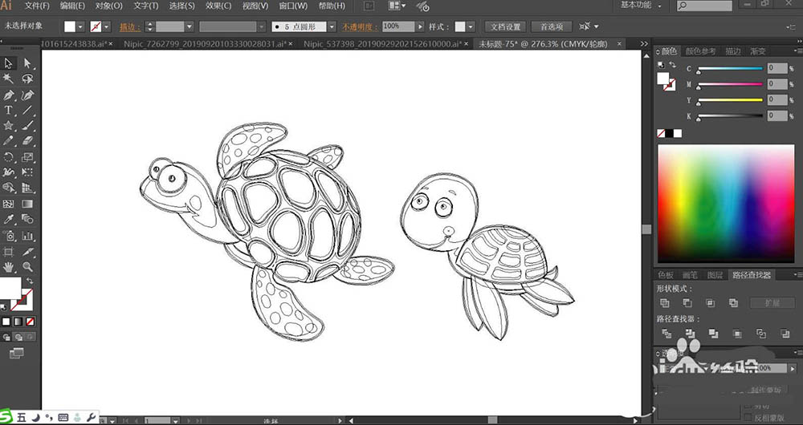803x425 pixels.
Task: Click the Unite shape mode icon
Action: 665,303
